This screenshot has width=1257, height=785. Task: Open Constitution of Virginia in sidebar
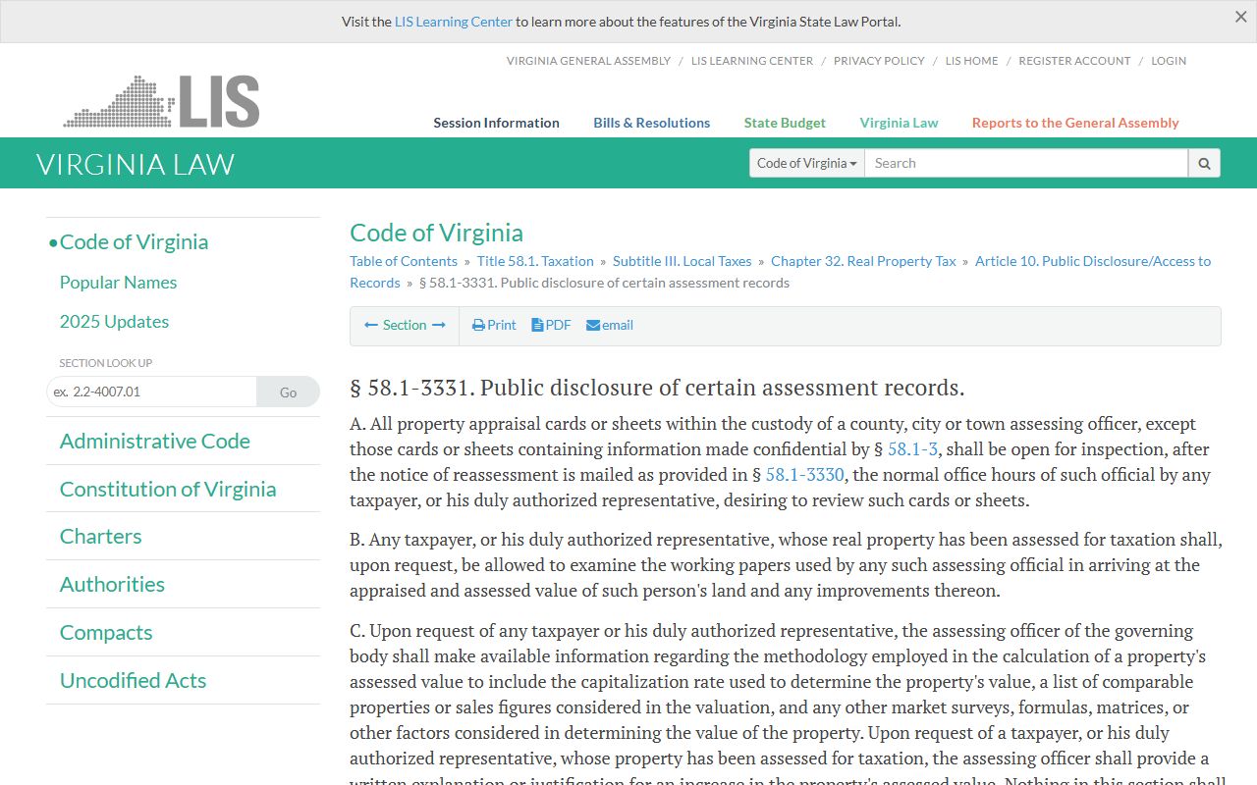coord(168,489)
